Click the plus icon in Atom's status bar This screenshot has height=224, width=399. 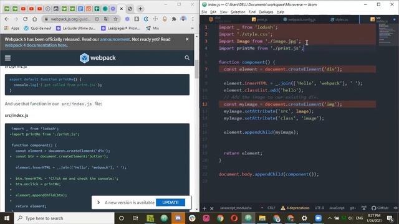(204, 208)
